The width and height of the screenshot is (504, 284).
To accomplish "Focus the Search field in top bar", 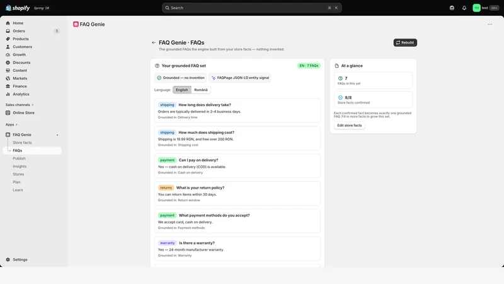I will (251, 8).
